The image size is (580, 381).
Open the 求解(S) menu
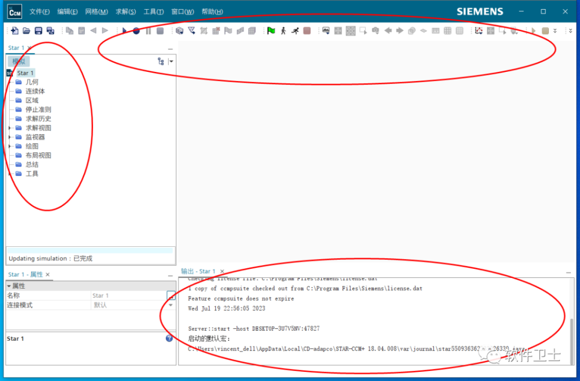click(x=126, y=11)
